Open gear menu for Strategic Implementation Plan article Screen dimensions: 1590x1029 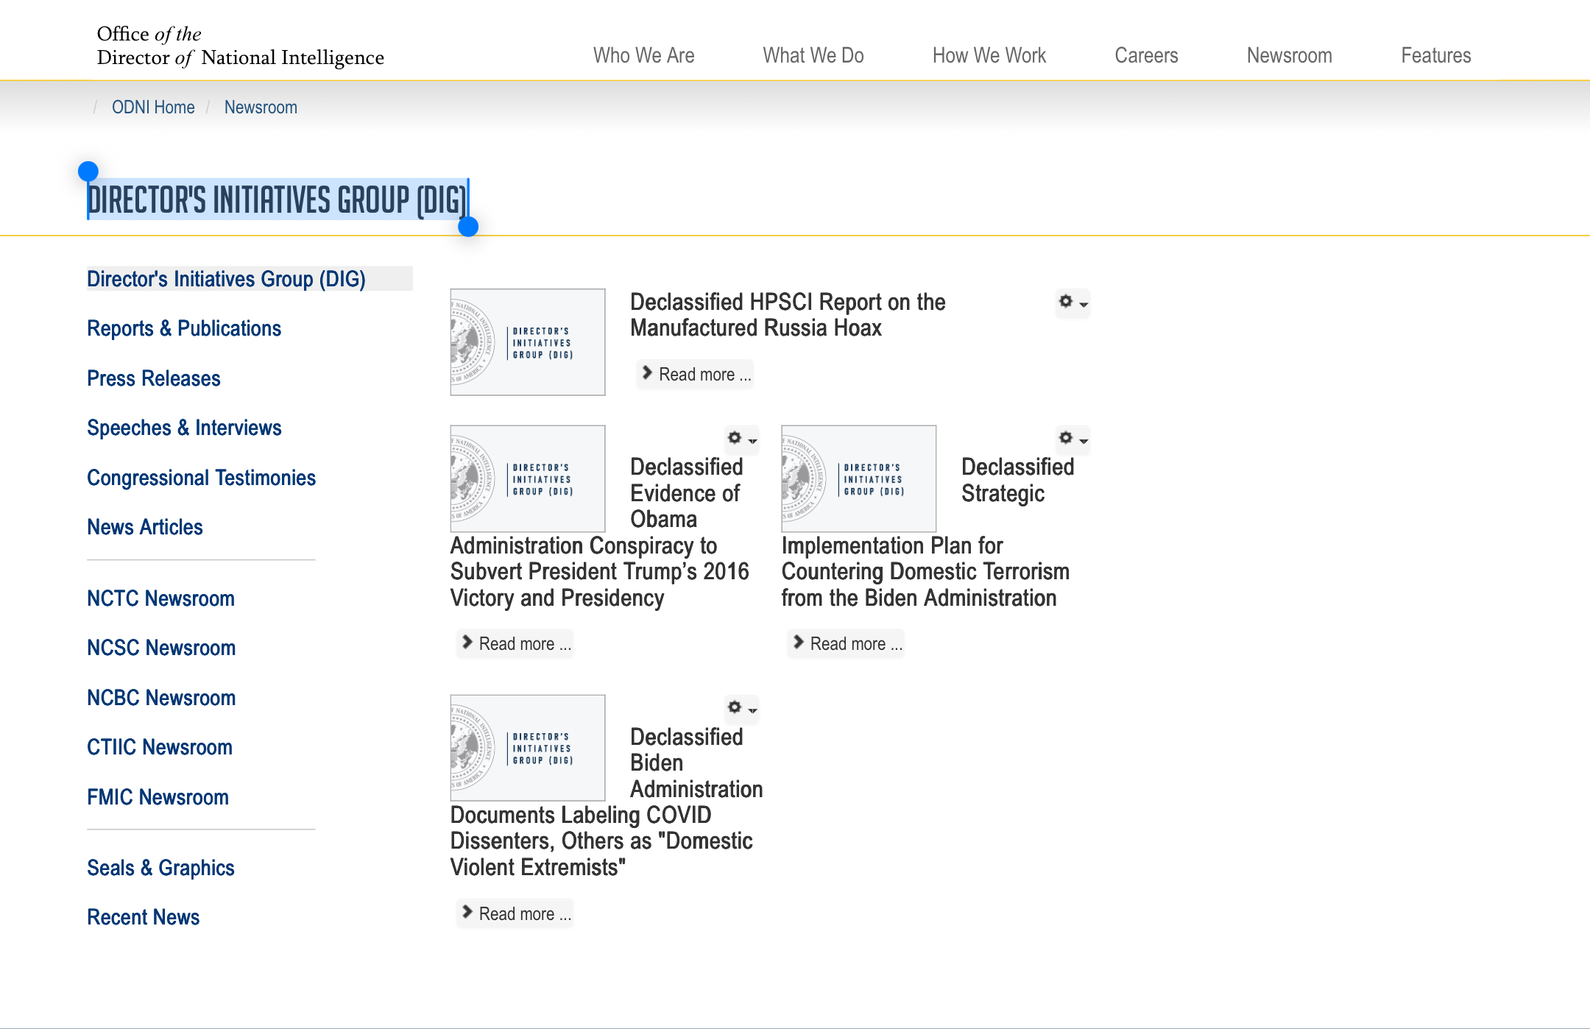pos(1073,439)
